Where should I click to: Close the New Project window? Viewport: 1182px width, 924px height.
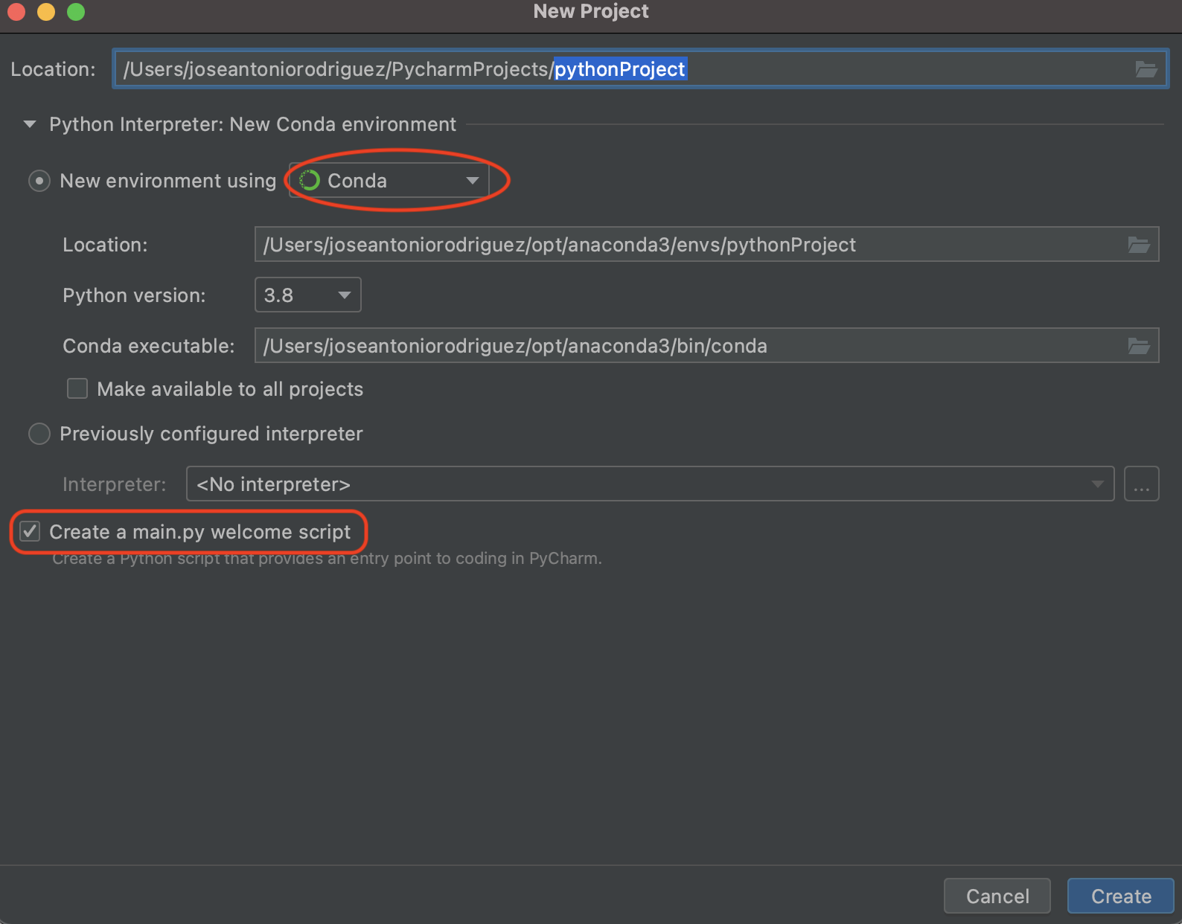coord(16,12)
